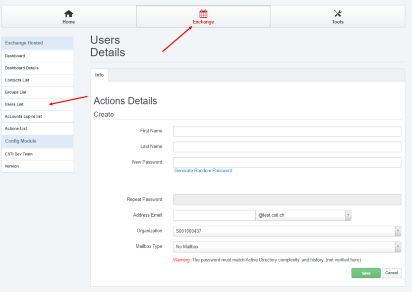Expand the Organization dropdown
Viewport: 412px width, 292px height.
tap(287, 231)
